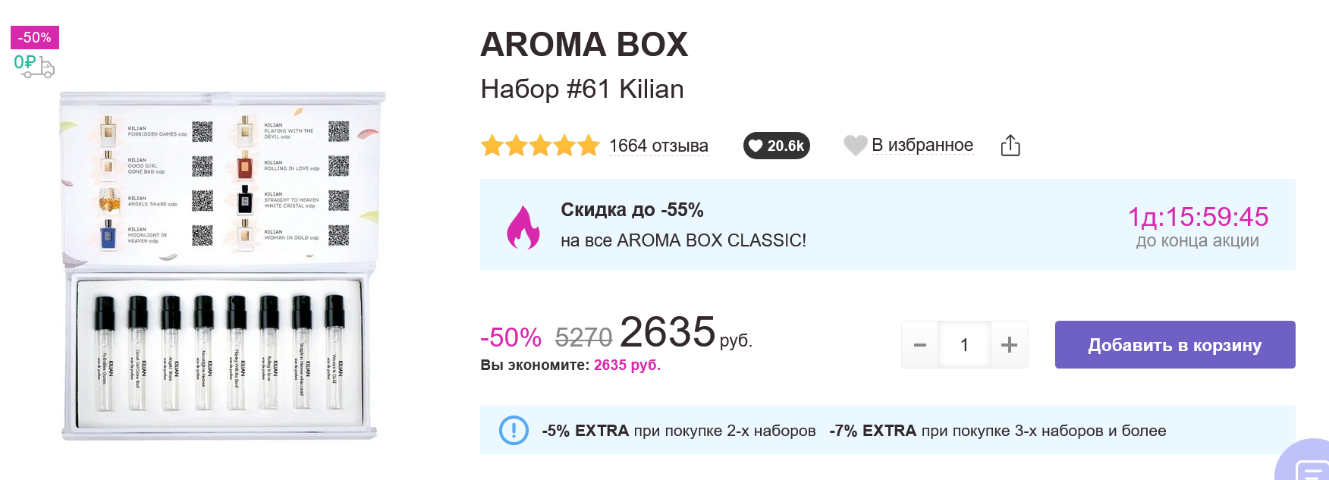Focus the quantity input field
Screen dimensions: 1329x480
[x=964, y=345]
